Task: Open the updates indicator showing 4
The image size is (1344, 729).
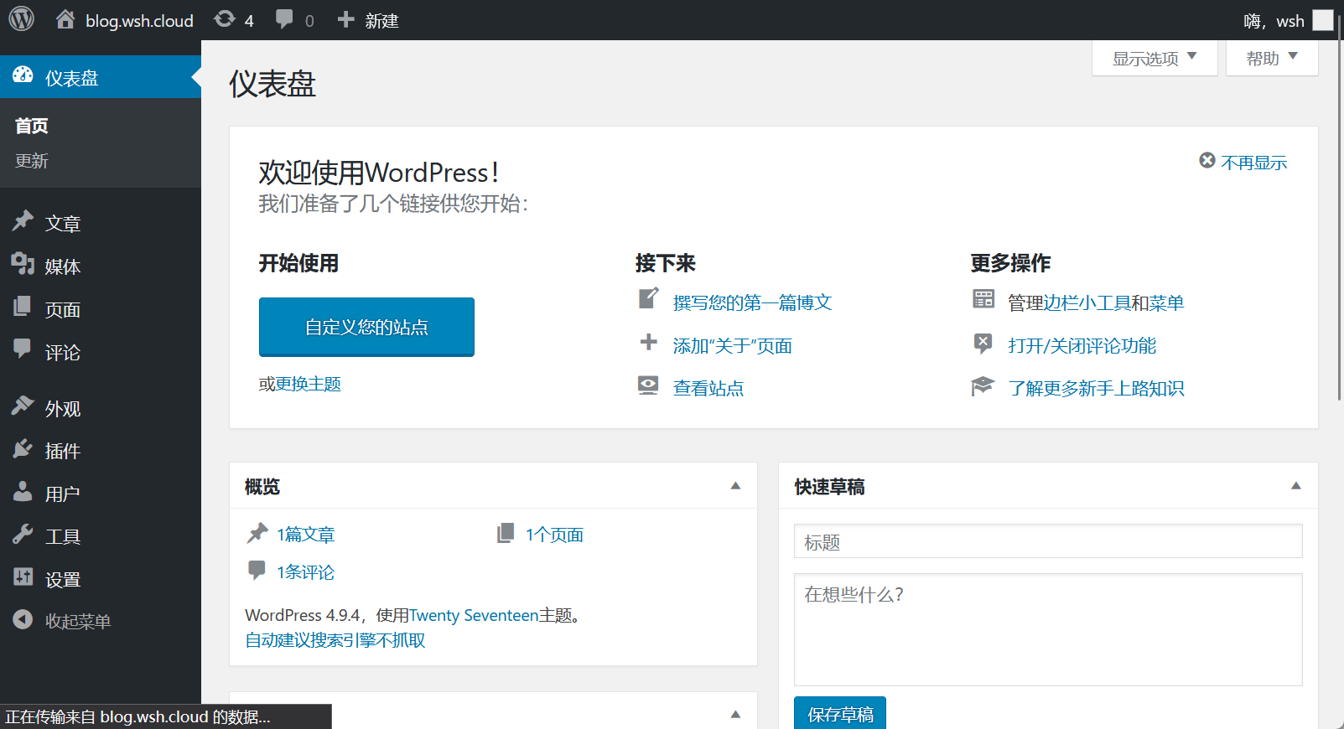Action: click(x=233, y=20)
